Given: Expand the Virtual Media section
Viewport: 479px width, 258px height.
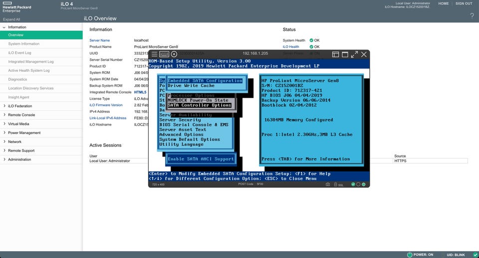Looking at the screenshot, I should pyautogui.click(x=4, y=124).
